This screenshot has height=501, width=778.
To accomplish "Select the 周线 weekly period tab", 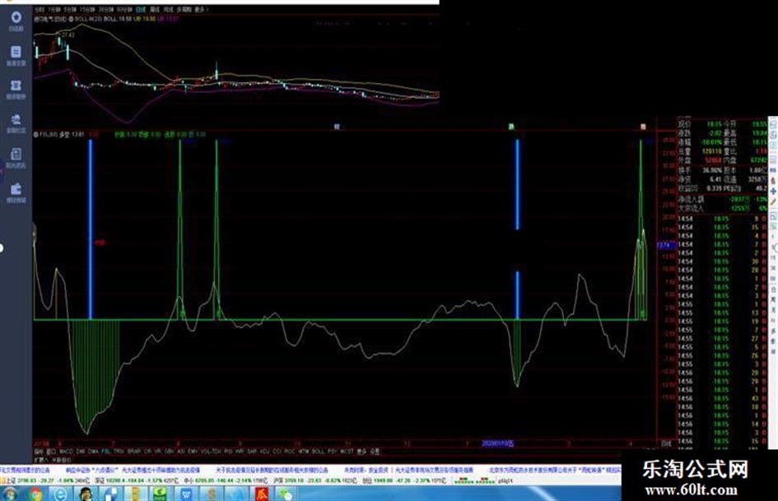I will tap(155, 10).
